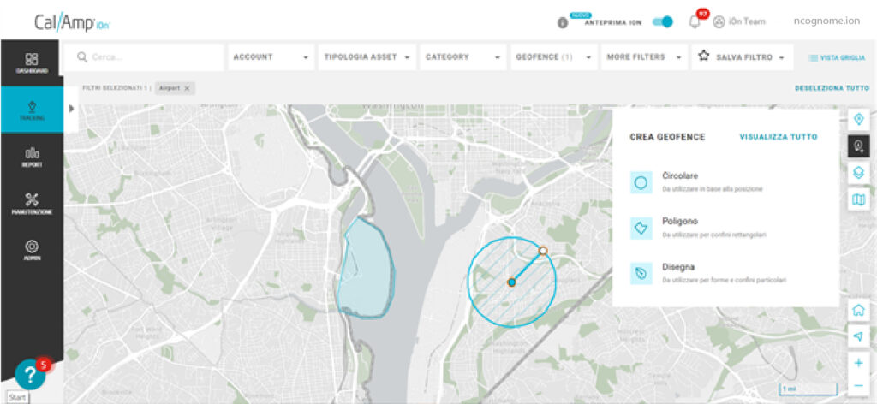This screenshot has height=404, width=877.
Task: Click the star icon in Salva Filtro
Action: (704, 56)
